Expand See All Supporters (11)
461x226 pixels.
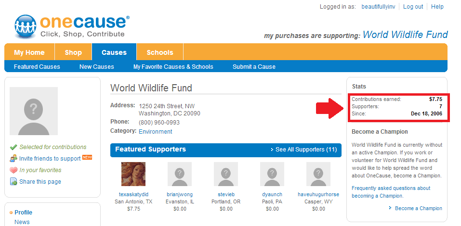coord(303,150)
